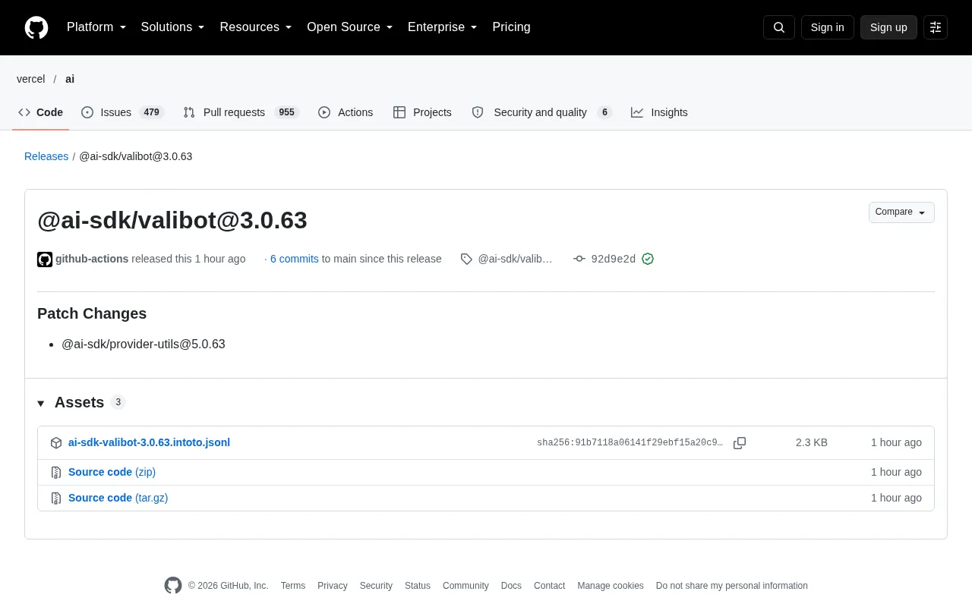Screen dimensions: 972x607
Task: Click the tag icon beside @ai-sdk/valib…
Action: (x=466, y=259)
